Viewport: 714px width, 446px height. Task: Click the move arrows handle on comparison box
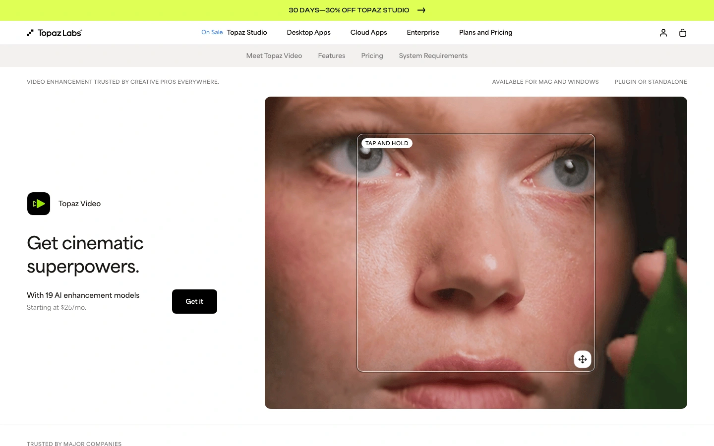pyautogui.click(x=583, y=359)
